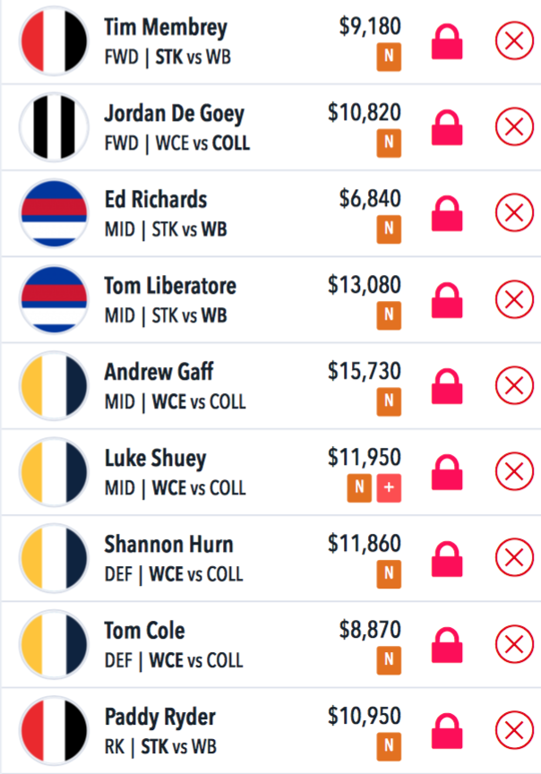Remove Tom Cole with the X icon
The image size is (541, 774).
point(514,644)
